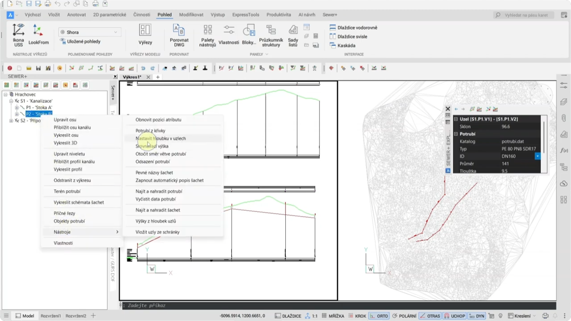Expand the S2 tree node
The height and width of the screenshot is (321, 571).
(x=11, y=121)
